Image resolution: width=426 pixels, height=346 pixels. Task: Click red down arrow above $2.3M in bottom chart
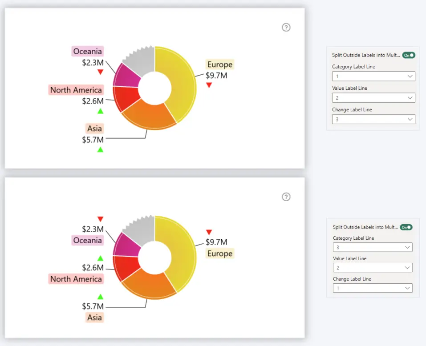pyautogui.click(x=100, y=219)
